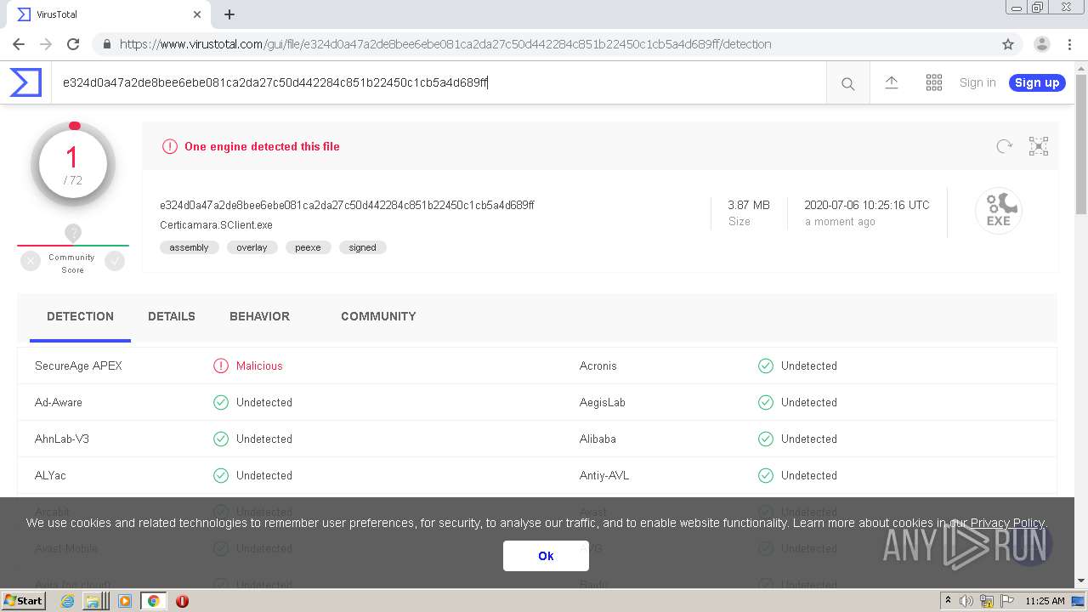Click the EXE file type icon
The width and height of the screenshot is (1088, 612).
999,210
